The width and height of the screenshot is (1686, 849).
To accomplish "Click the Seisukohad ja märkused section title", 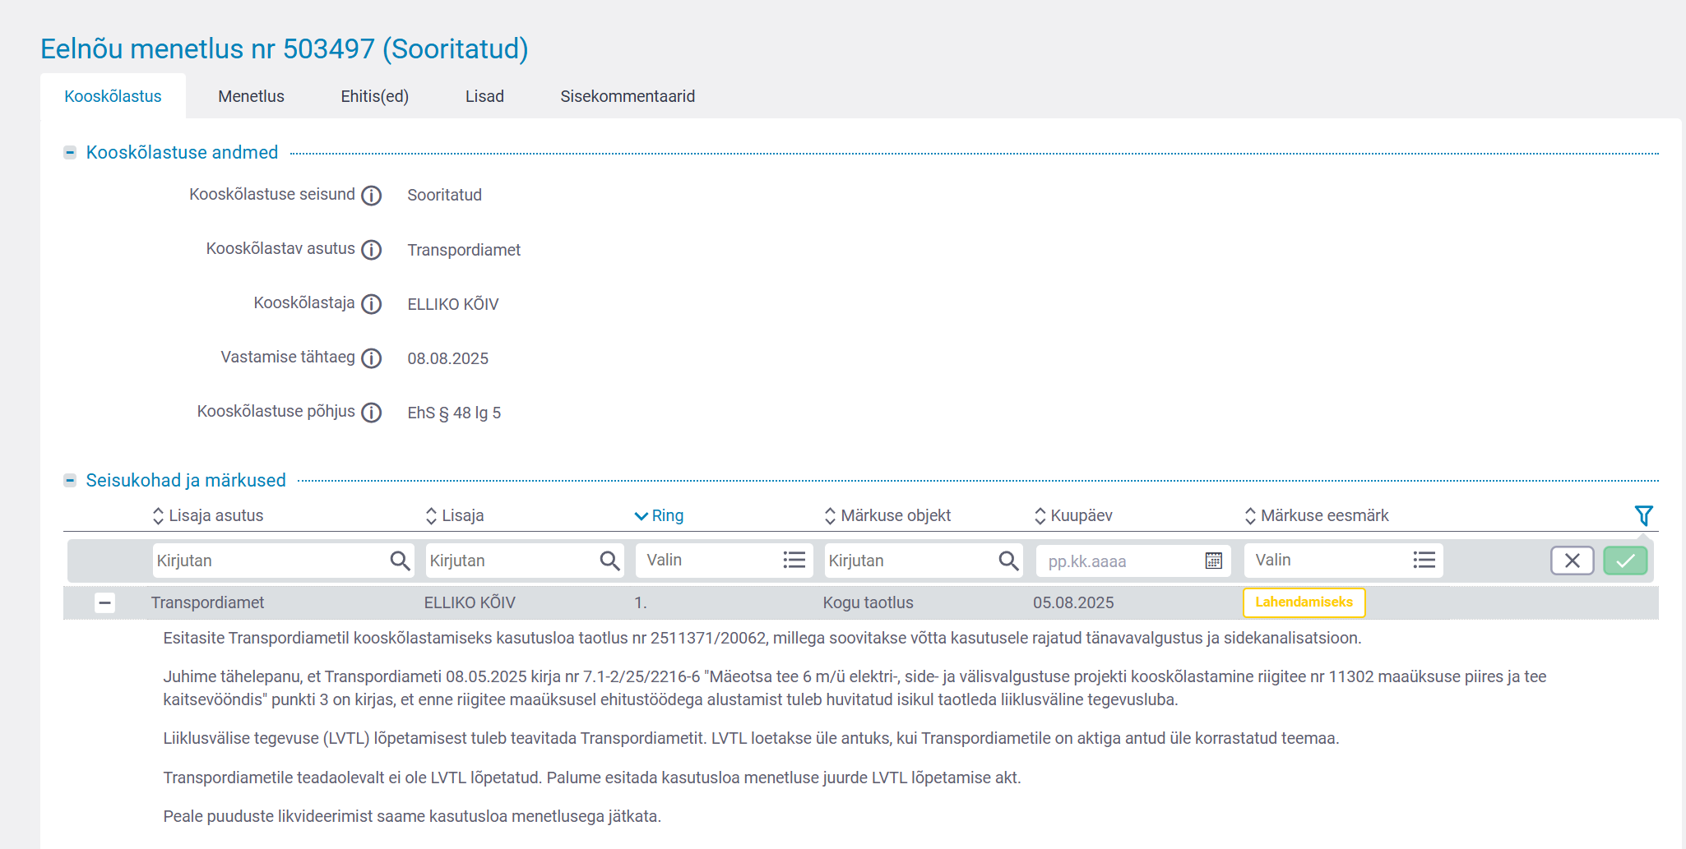I will [186, 481].
